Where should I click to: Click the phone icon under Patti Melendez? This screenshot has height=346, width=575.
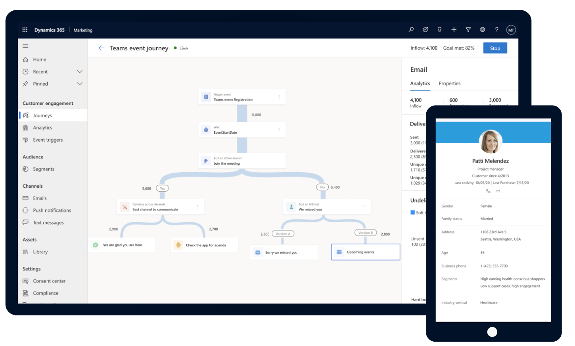point(488,191)
